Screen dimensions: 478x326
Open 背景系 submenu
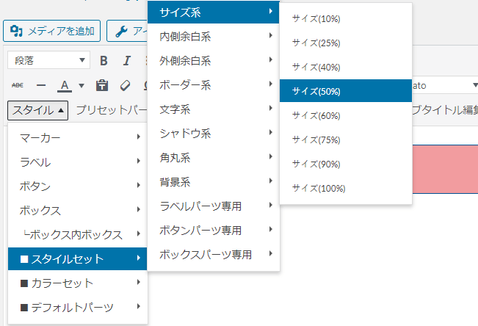tap(214, 182)
